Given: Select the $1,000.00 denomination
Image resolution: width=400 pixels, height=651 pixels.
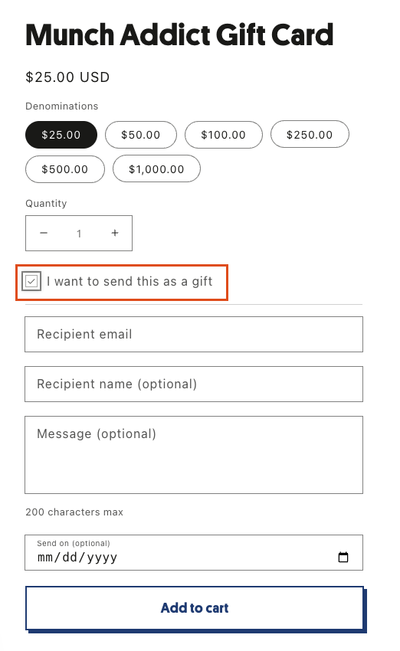Looking at the screenshot, I should pyautogui.click(x=156, y=169).
